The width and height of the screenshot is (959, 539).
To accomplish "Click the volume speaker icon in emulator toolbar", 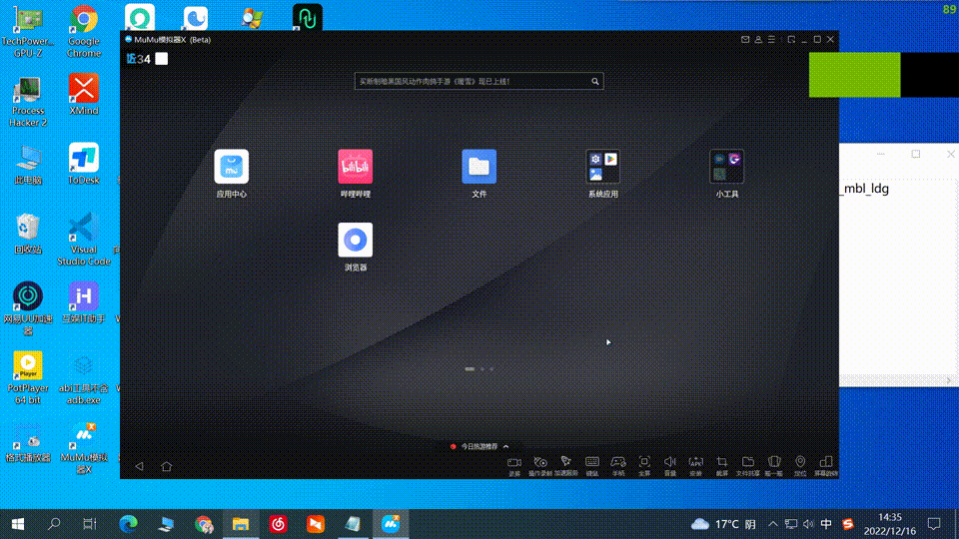I will point(670,462).
